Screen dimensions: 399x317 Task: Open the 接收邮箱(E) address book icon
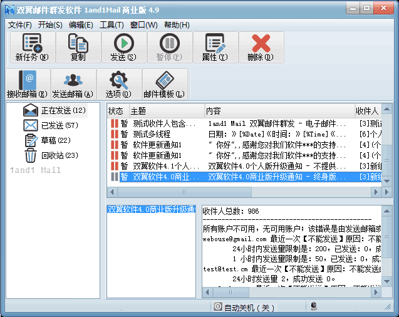click(x=28, y=84)
